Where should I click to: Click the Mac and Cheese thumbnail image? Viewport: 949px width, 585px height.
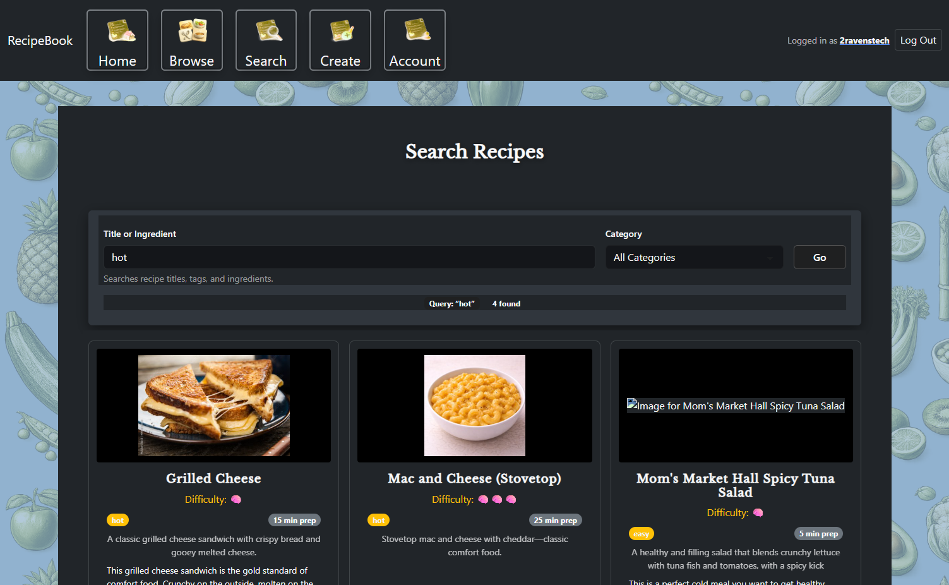(x=474, y=405)
